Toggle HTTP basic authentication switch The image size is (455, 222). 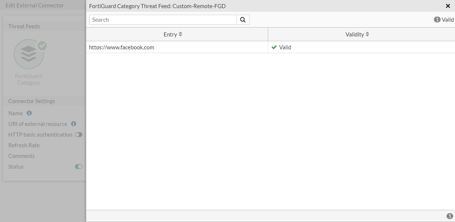point(78,135)
